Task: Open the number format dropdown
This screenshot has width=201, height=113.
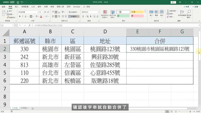Action: point(98,12)
